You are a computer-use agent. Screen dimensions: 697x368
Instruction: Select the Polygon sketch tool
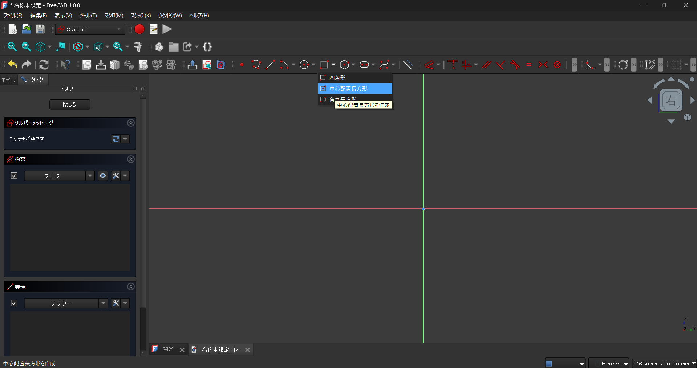344,65
